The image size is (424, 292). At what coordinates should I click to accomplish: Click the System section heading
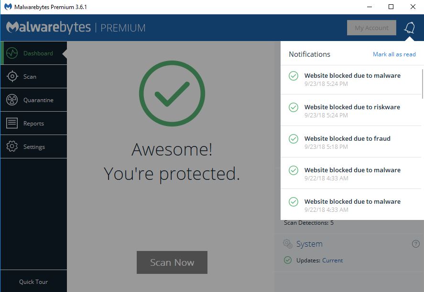309,244
